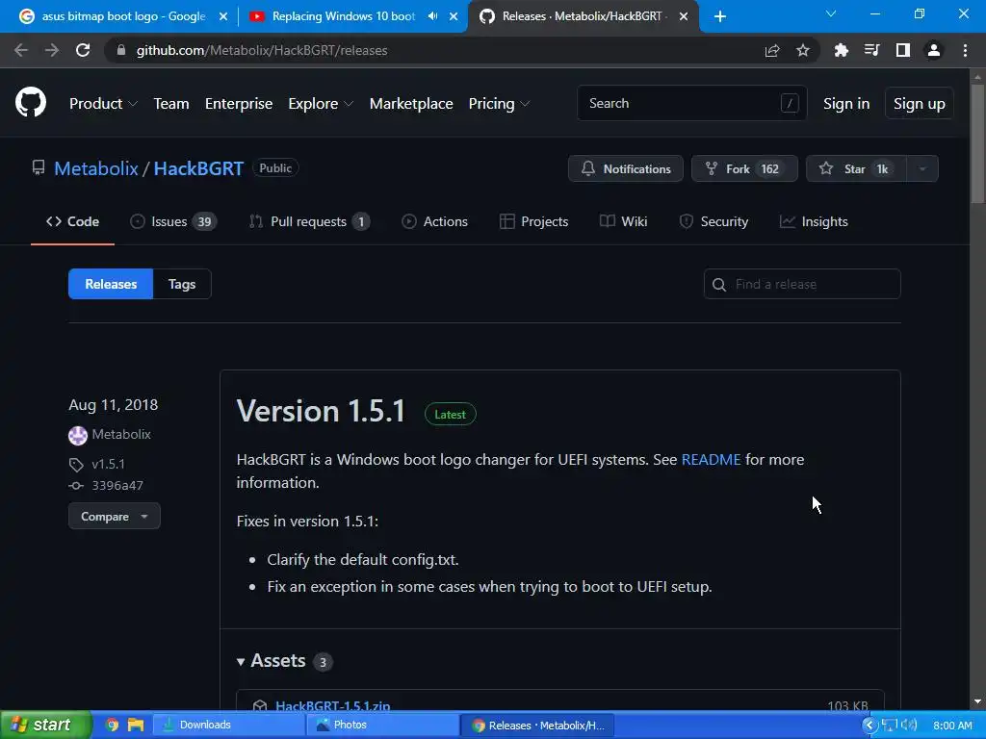Open a new tab with plus button
986x739 pixels.
coord(720,16)
